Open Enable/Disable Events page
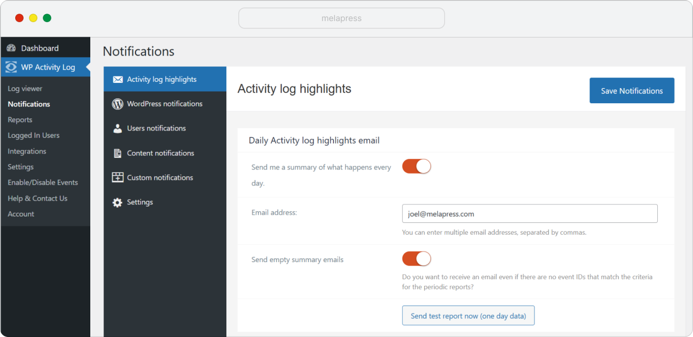This screenshot has width=693, height=337. coord(43,182)
